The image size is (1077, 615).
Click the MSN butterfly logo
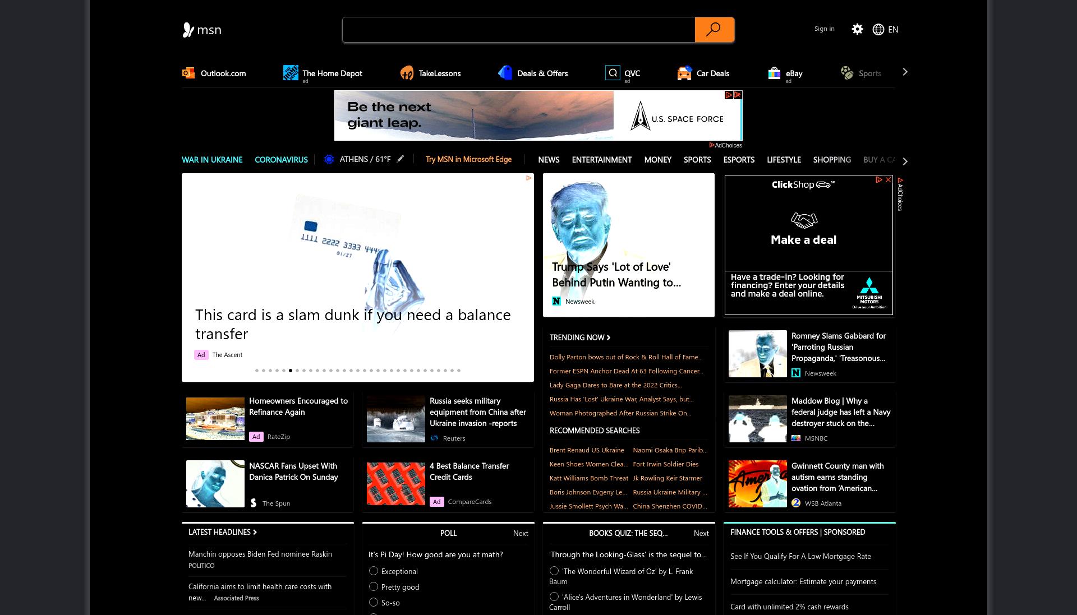(188, 30)
